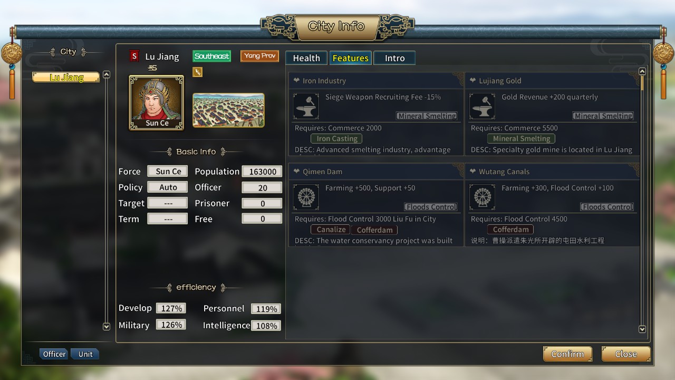
Task: Open the Intro tab
Action: [394, 58]
